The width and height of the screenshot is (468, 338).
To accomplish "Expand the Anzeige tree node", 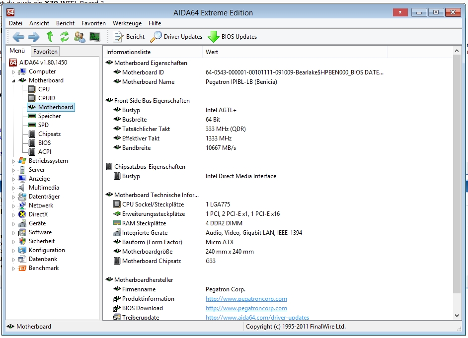I will (x=14, y=179).
